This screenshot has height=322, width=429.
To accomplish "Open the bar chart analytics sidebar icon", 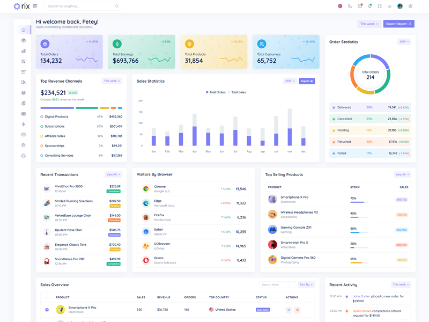I will pyautogui.click(x=24, y=51).
